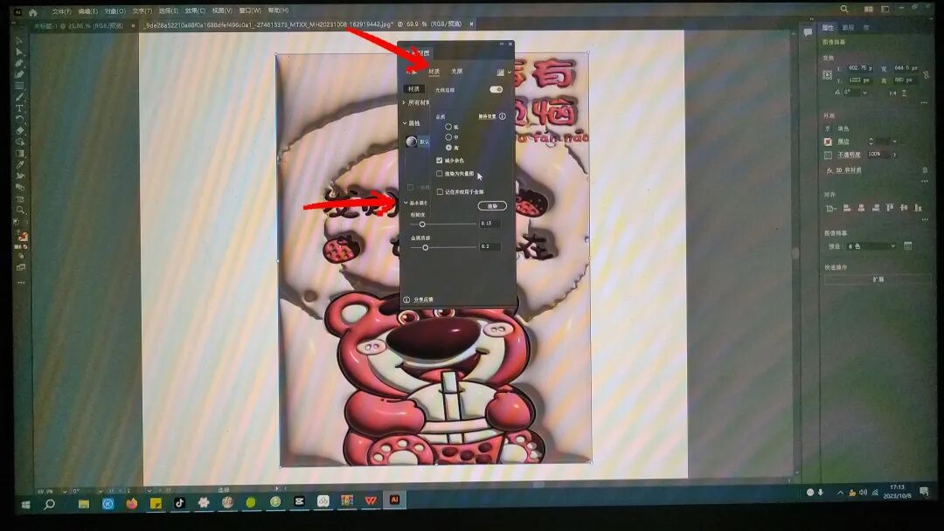This screenshot has width=944, height=531.
Task: Select the Direct Selection tool
Action: tap(19, 52)
